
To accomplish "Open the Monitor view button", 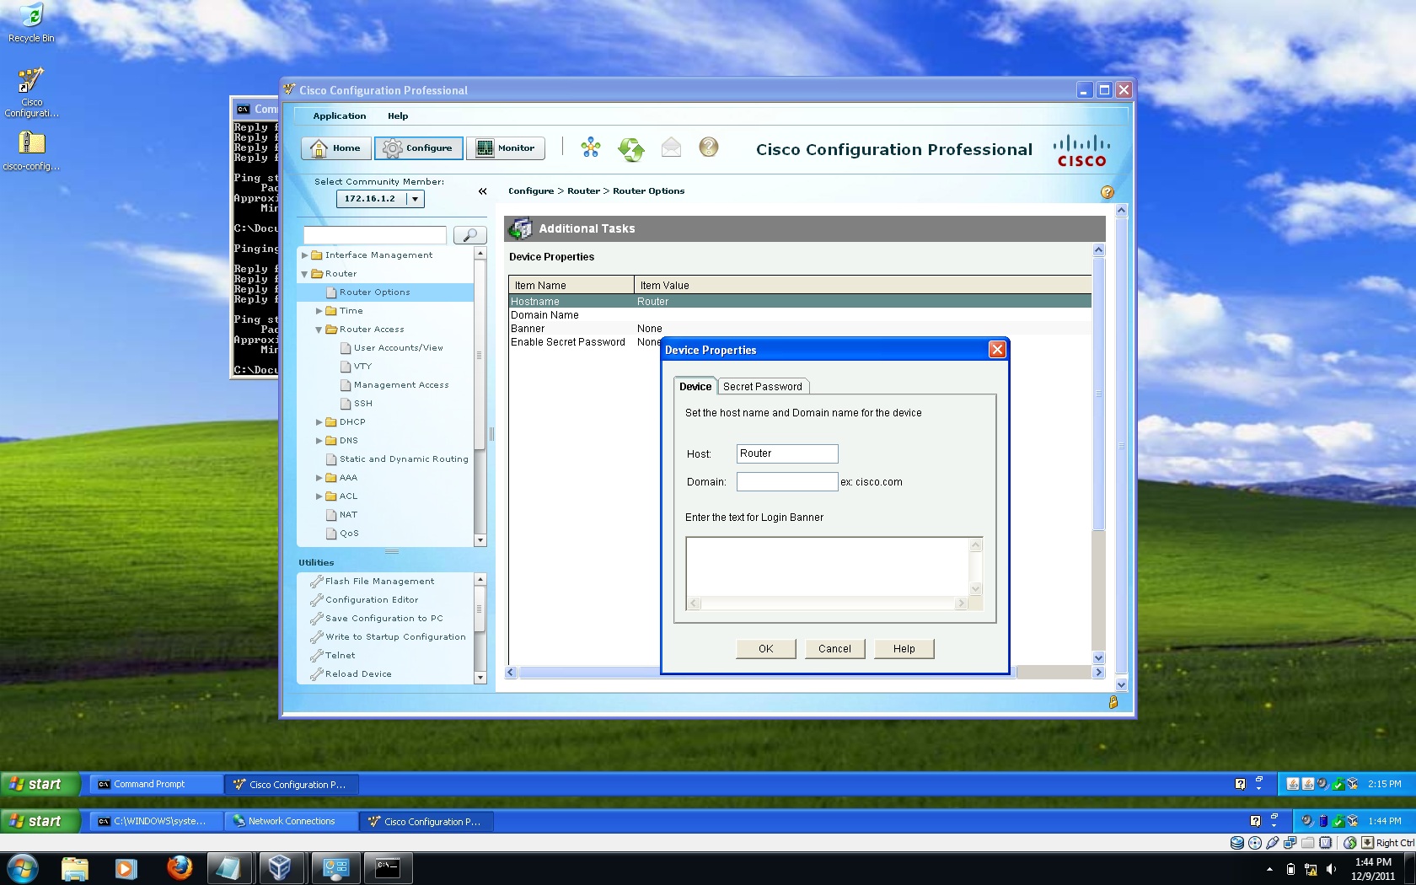I will [x=506, y=148].
